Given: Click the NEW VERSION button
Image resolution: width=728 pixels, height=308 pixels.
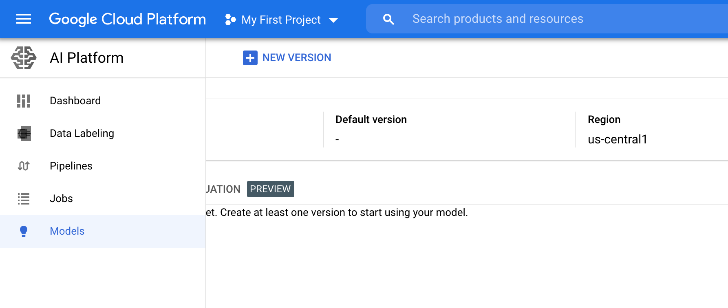Looking at the screenshot, I should [x=296, y=58].
